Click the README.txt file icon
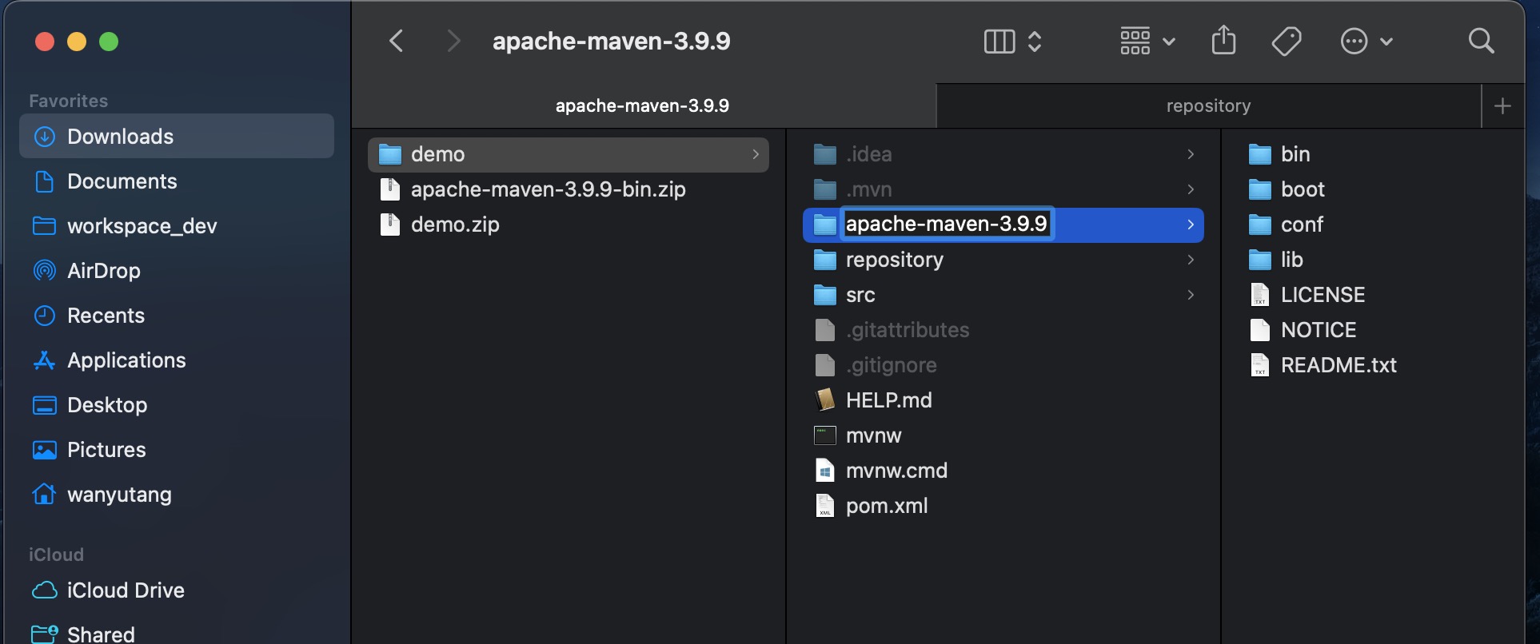 [1260, 365]
